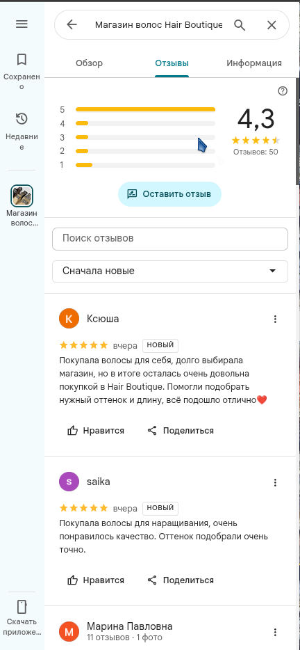This screenshot has height=650, width=300.
Task: Click the Оставить отзыв button
Action: coord(169,194)
